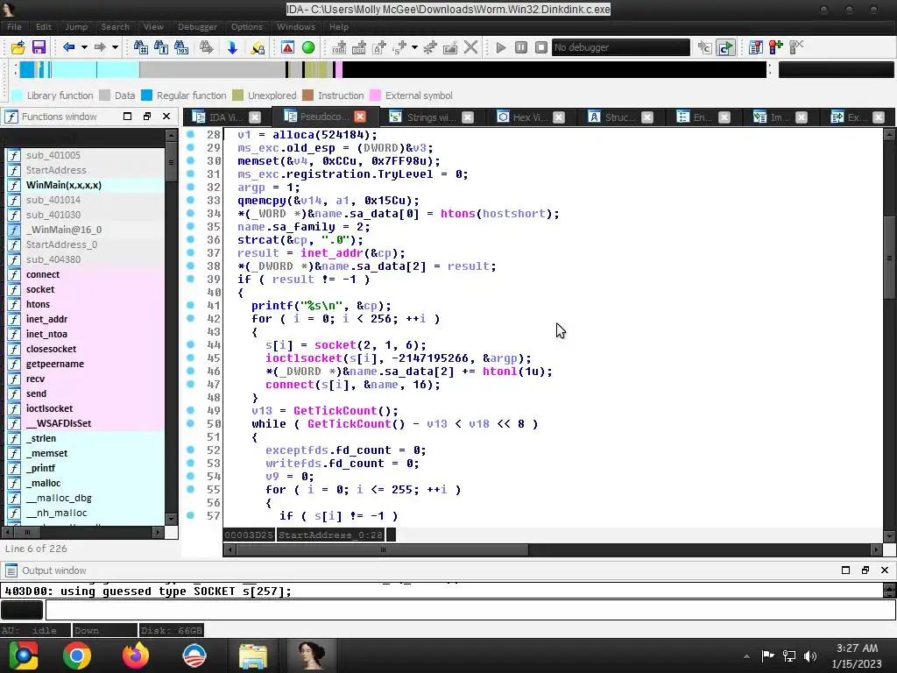The height and width of the screenshot is (673, 897).
Task: Float the Functions window panel
Action: 147,117
